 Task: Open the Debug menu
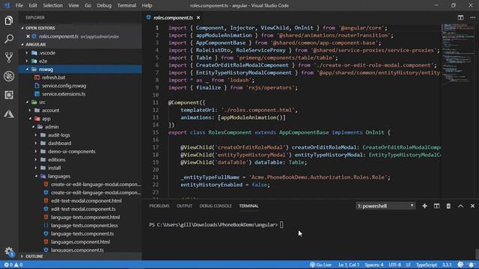tap(104, 5)
